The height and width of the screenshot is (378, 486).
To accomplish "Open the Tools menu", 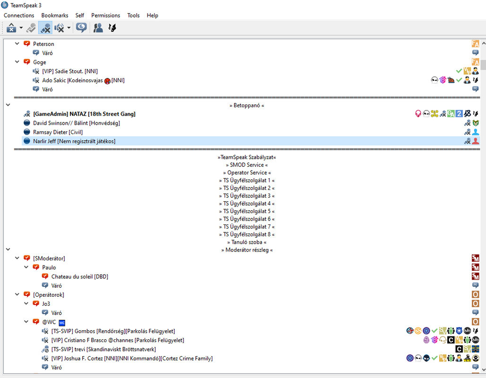I will click(x=133, y=15).
